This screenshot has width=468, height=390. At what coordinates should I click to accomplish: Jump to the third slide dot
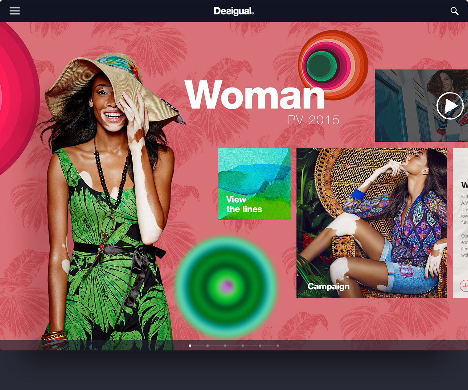coord(225,345)
